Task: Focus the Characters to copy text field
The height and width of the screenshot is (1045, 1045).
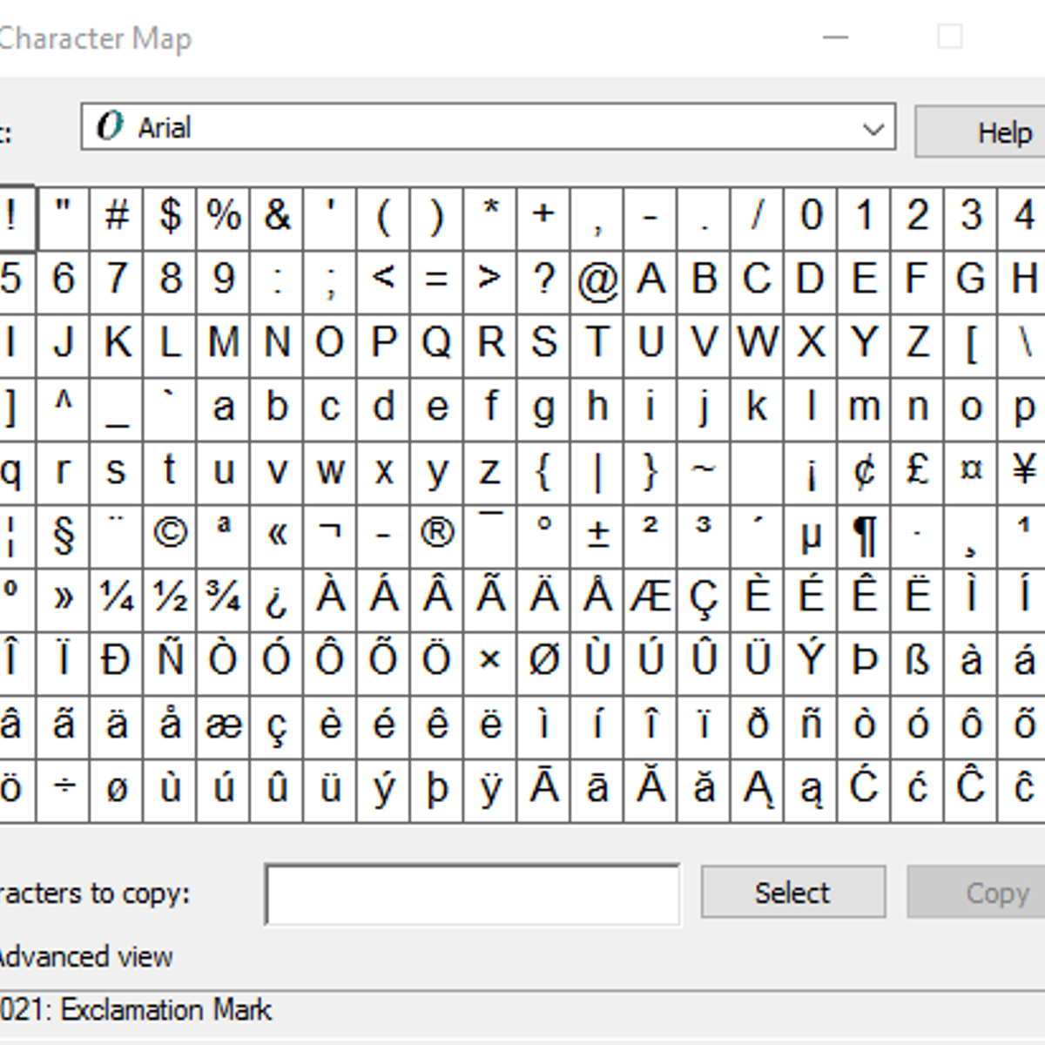Action: point(472,894)
